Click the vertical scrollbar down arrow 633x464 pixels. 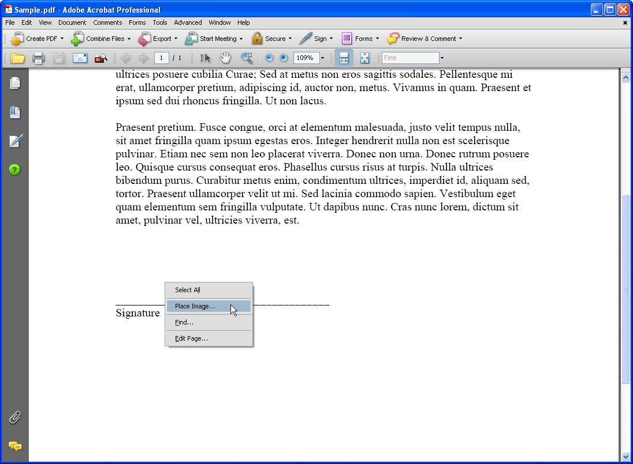click(x=625, y=457)
